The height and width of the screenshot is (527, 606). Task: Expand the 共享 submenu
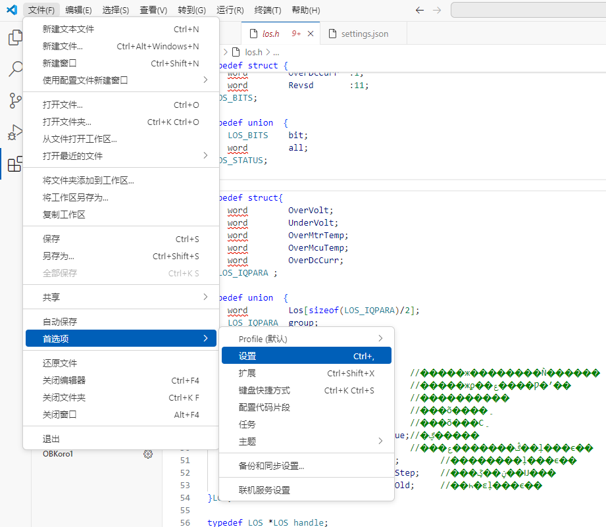[121, 297]
